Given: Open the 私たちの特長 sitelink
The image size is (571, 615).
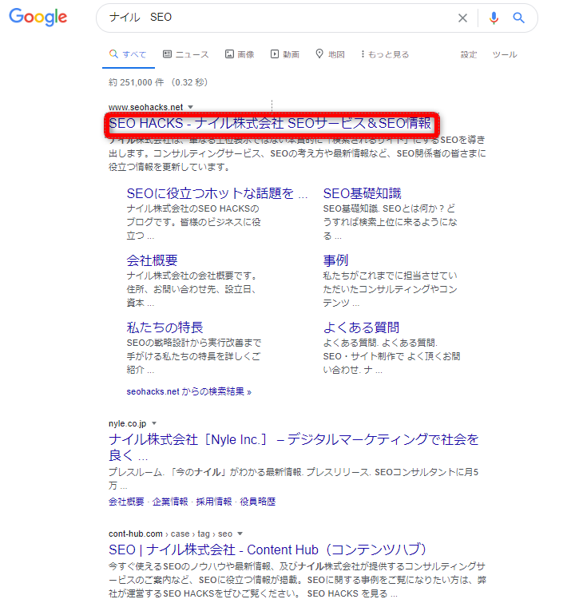Looking at the screenshot, I should point(165,327).
